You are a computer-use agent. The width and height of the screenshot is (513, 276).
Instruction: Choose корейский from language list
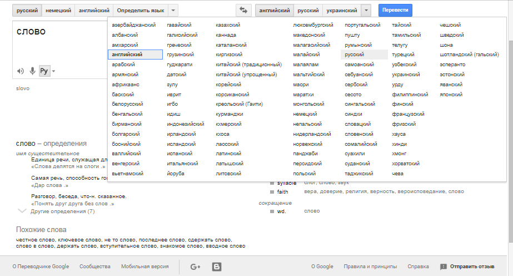(228, 85)
